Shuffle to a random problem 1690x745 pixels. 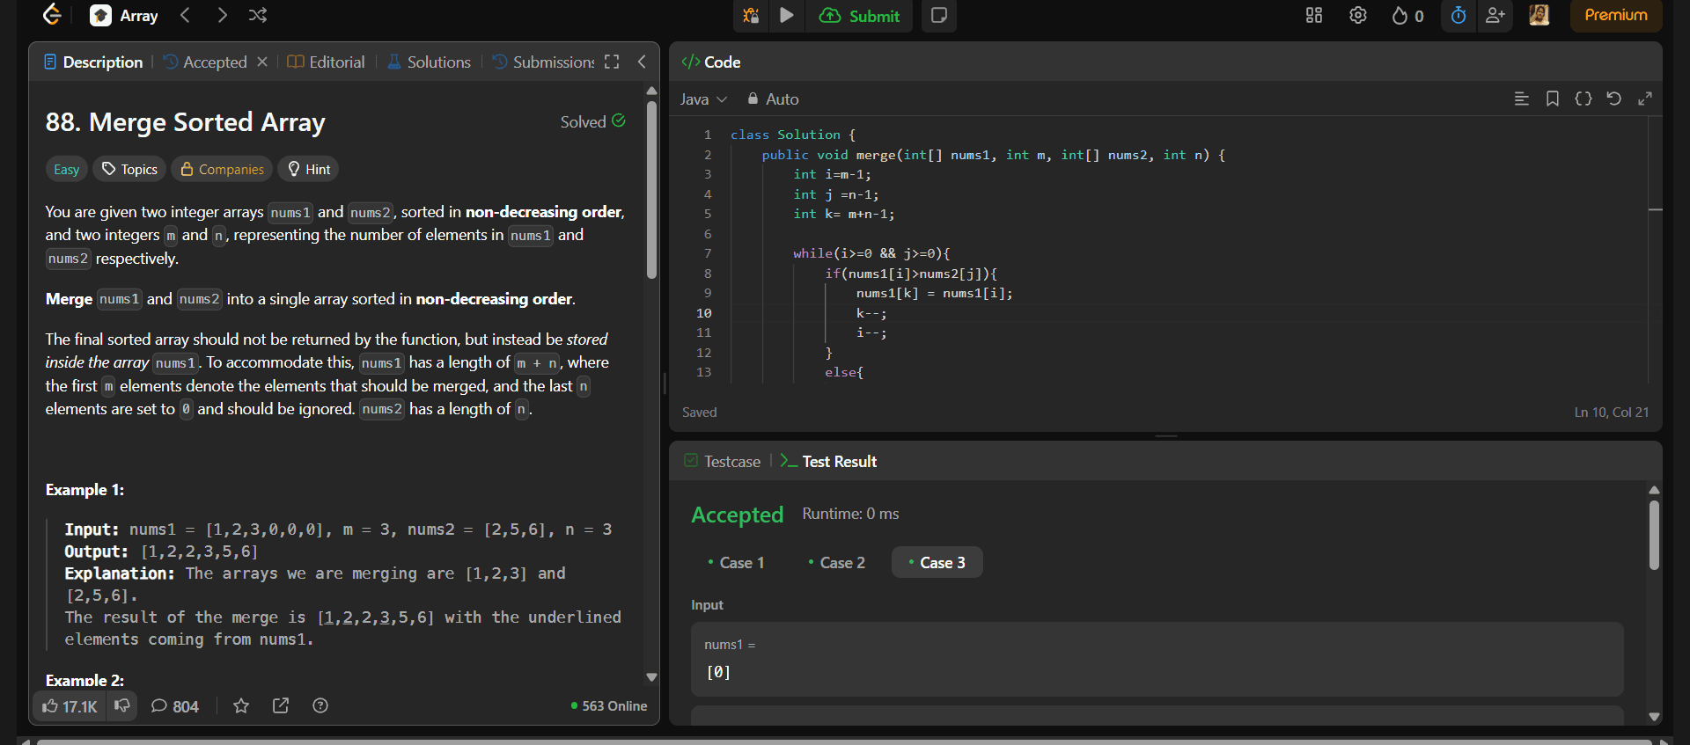[258, 16]
